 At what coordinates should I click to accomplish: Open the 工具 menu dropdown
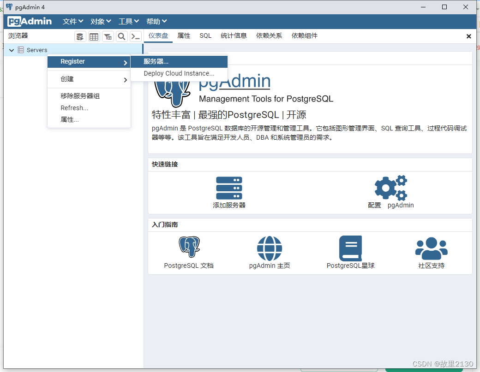[129, 21]
